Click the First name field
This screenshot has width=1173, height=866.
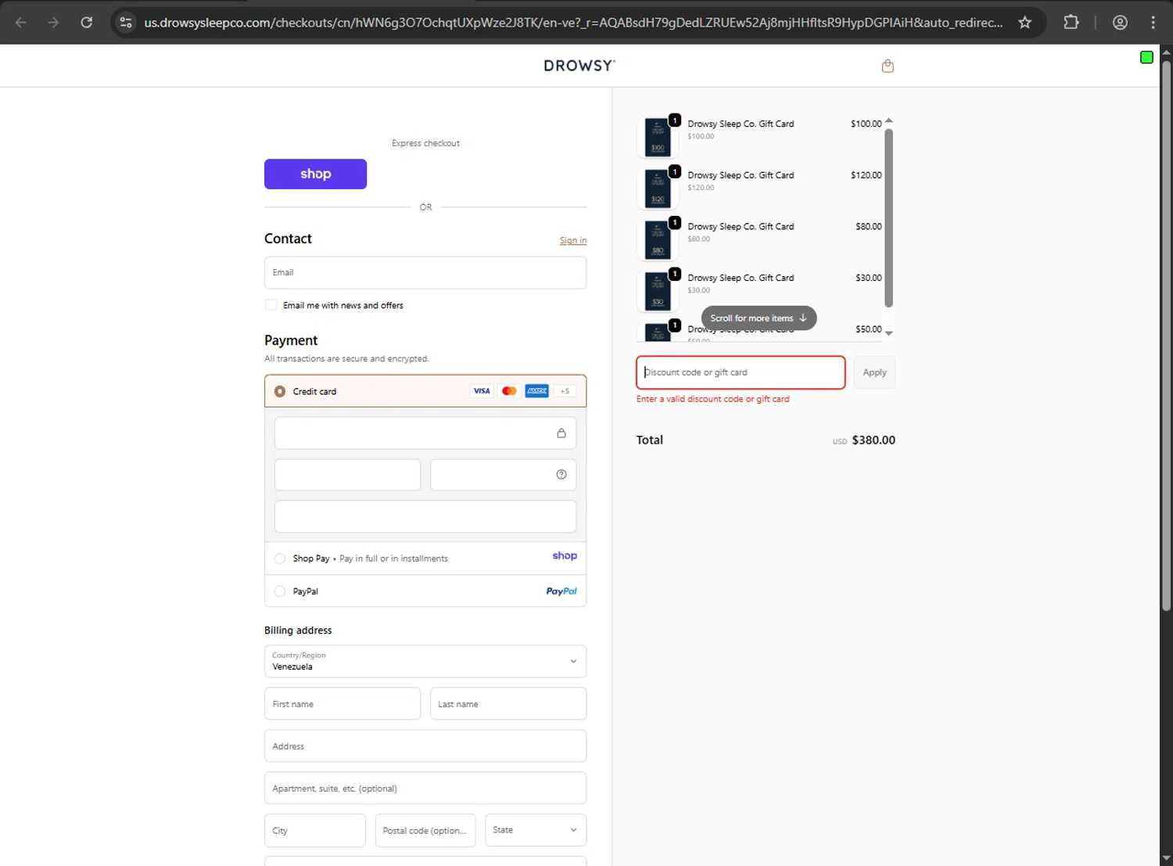click(343, 703)
